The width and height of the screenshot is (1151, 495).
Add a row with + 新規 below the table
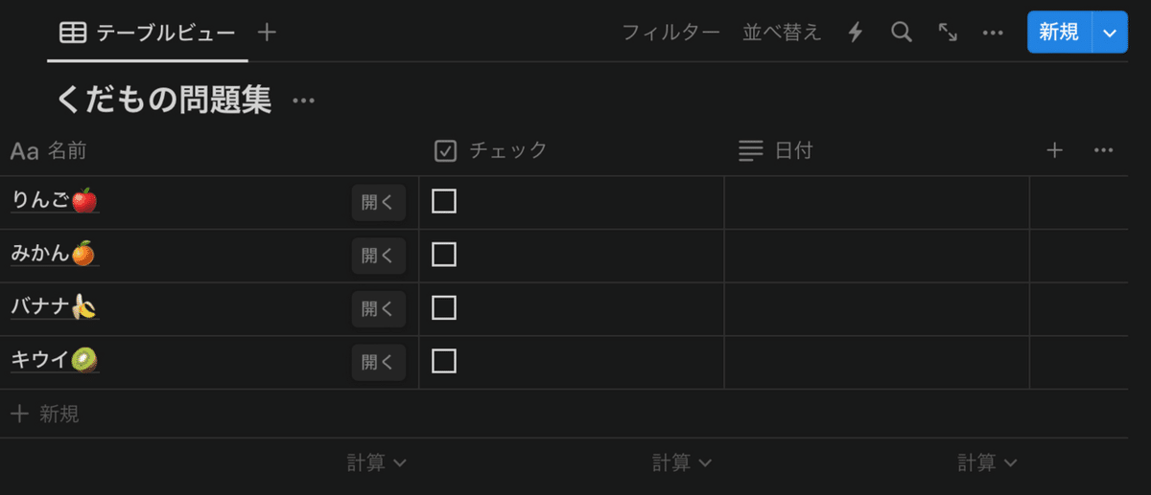(46, 415)
